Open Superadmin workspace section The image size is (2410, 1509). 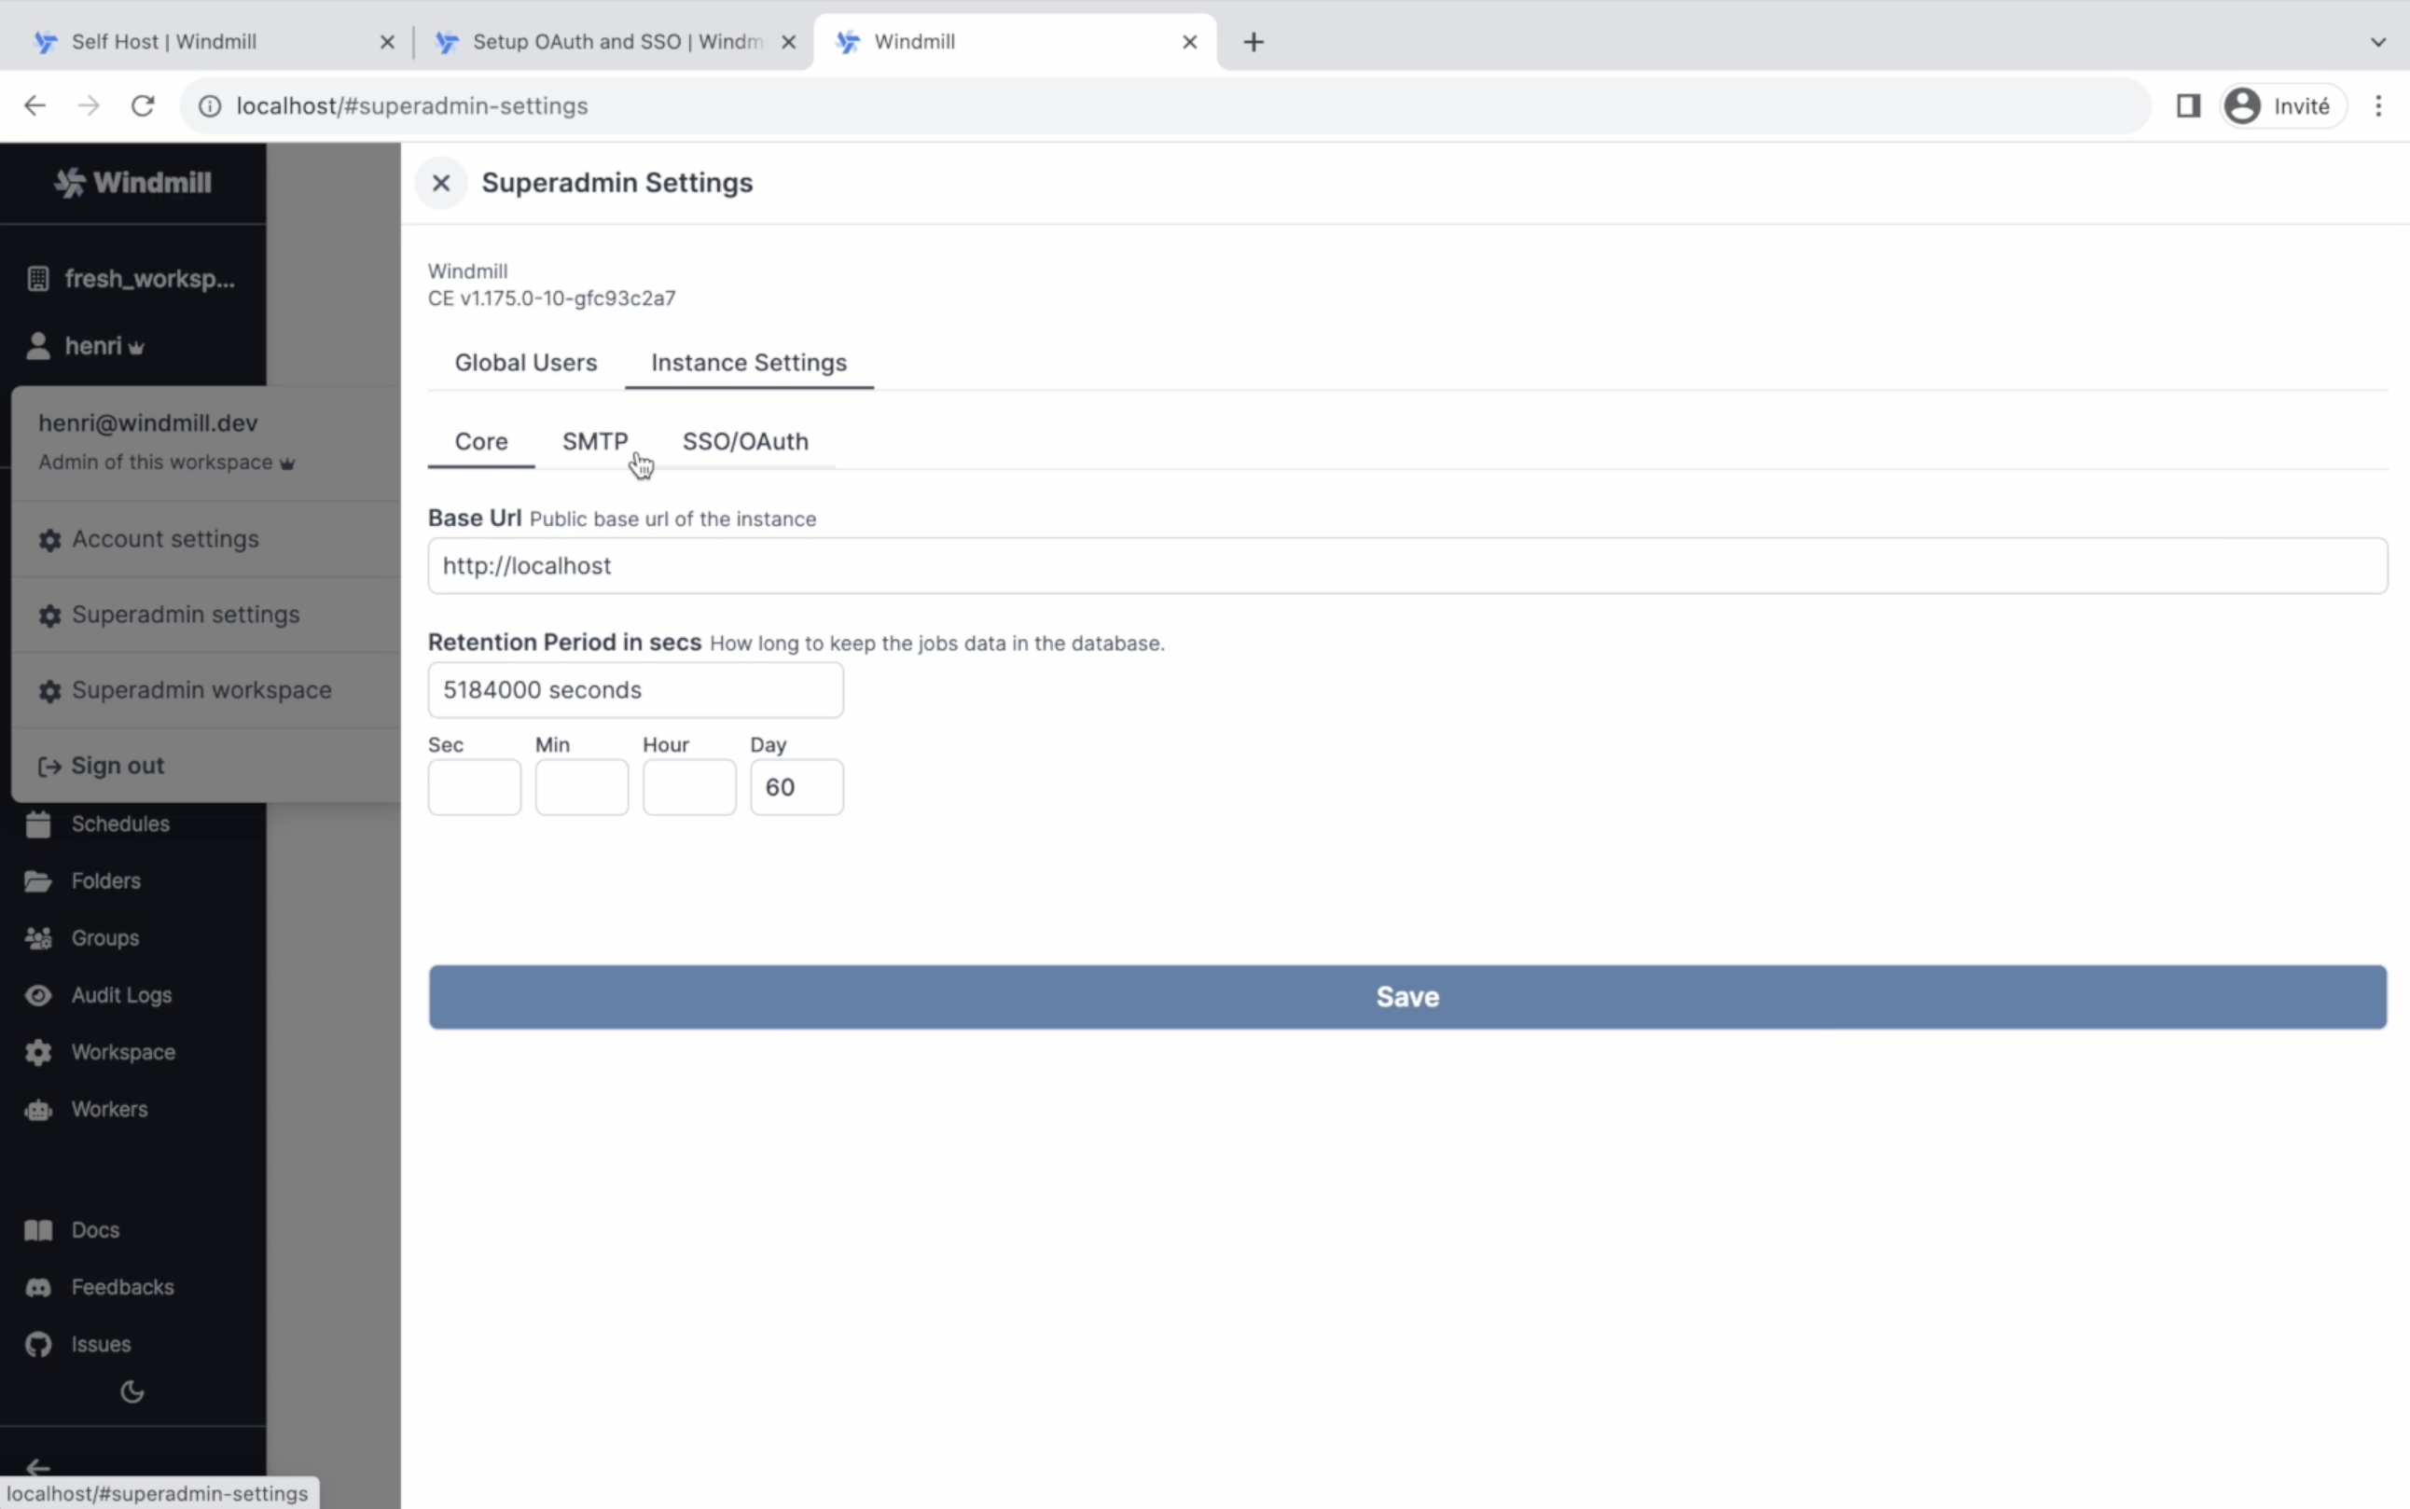click(x=201, y=690)
